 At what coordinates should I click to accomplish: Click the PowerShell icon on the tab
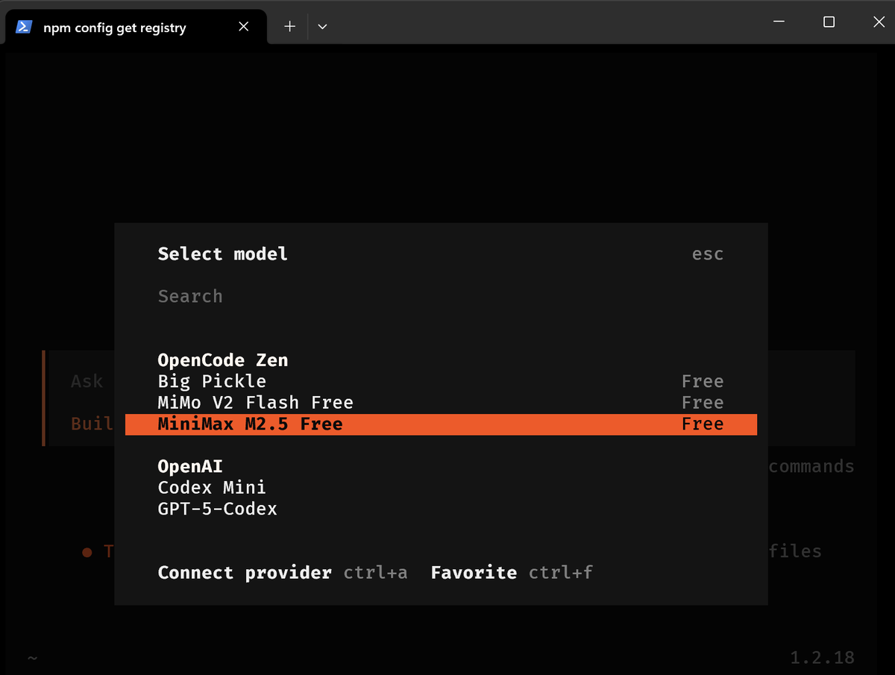tap(24, 27)
